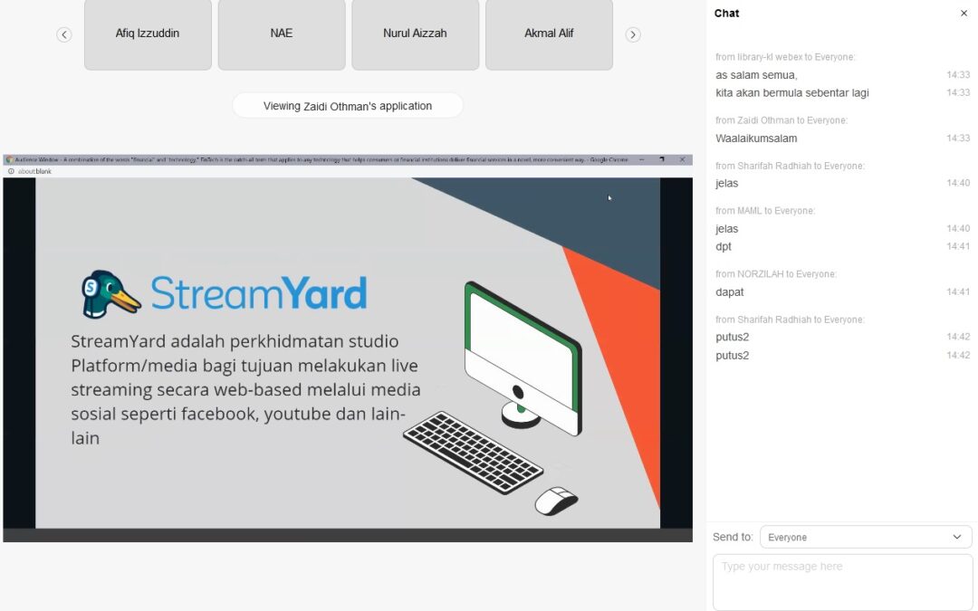The image size is (978, 611).
Task: Click the site info icon beside about:blank
Action: click(11, 171)
